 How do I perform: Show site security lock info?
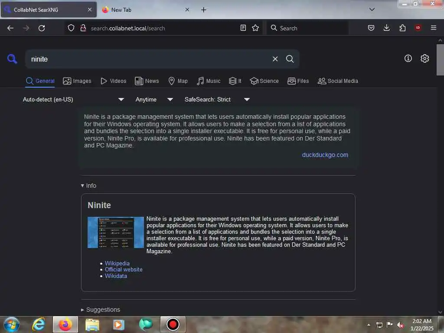tap(83, 28)
